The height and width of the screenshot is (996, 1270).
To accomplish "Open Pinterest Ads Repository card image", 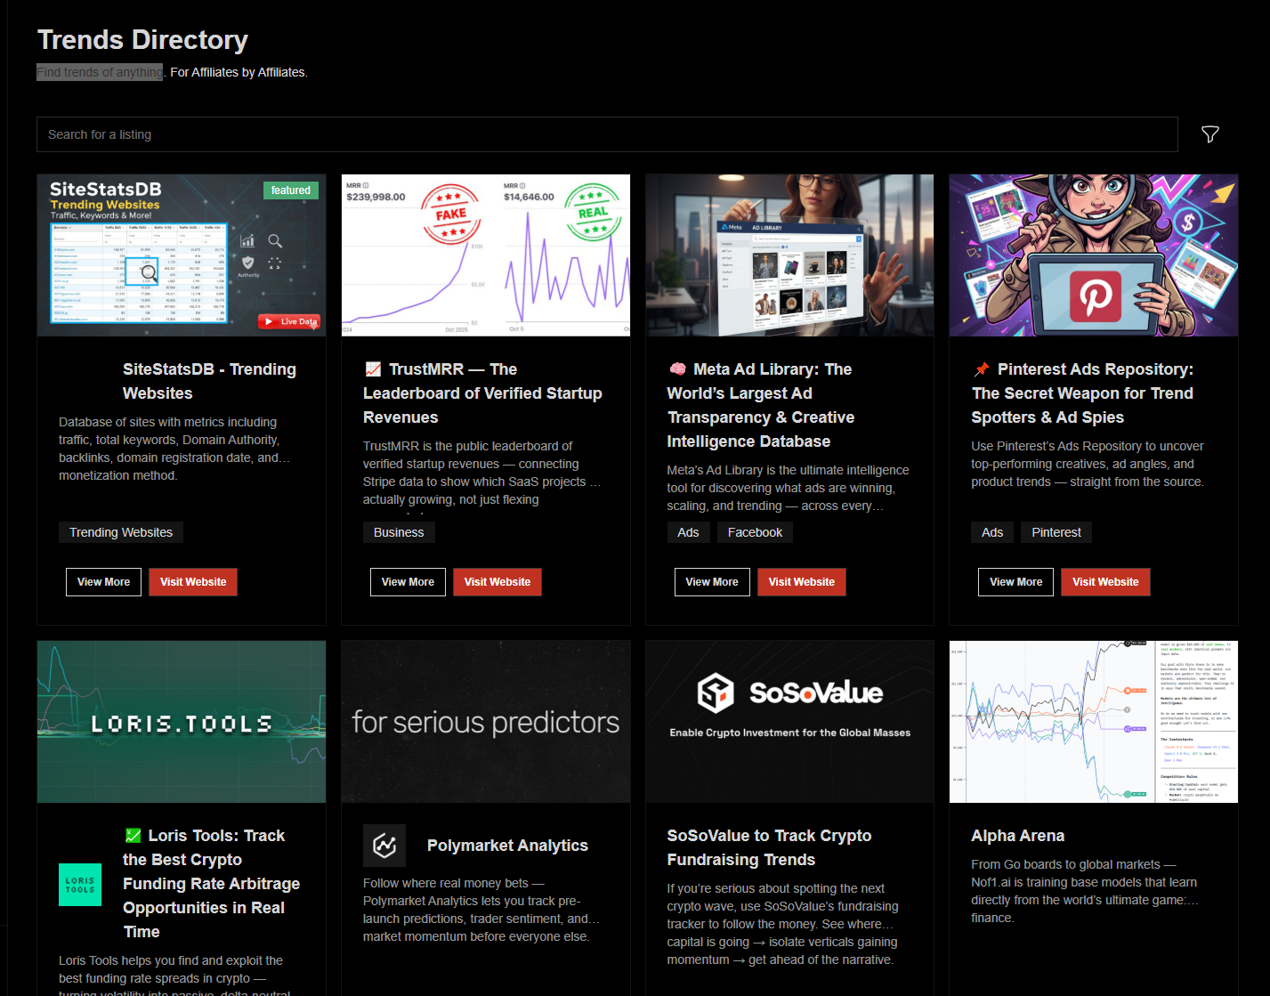I will point(1094,255).
